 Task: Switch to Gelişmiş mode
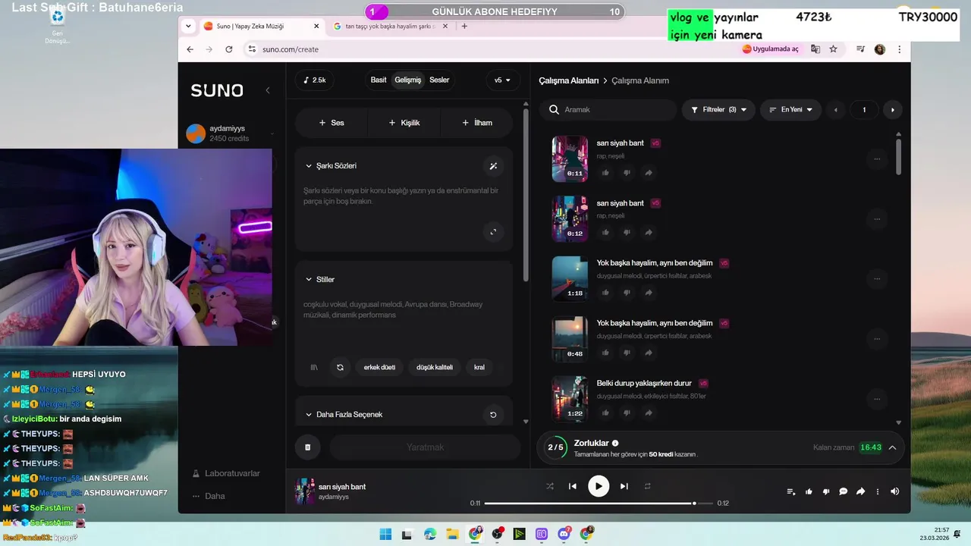(x=408, y=80)
